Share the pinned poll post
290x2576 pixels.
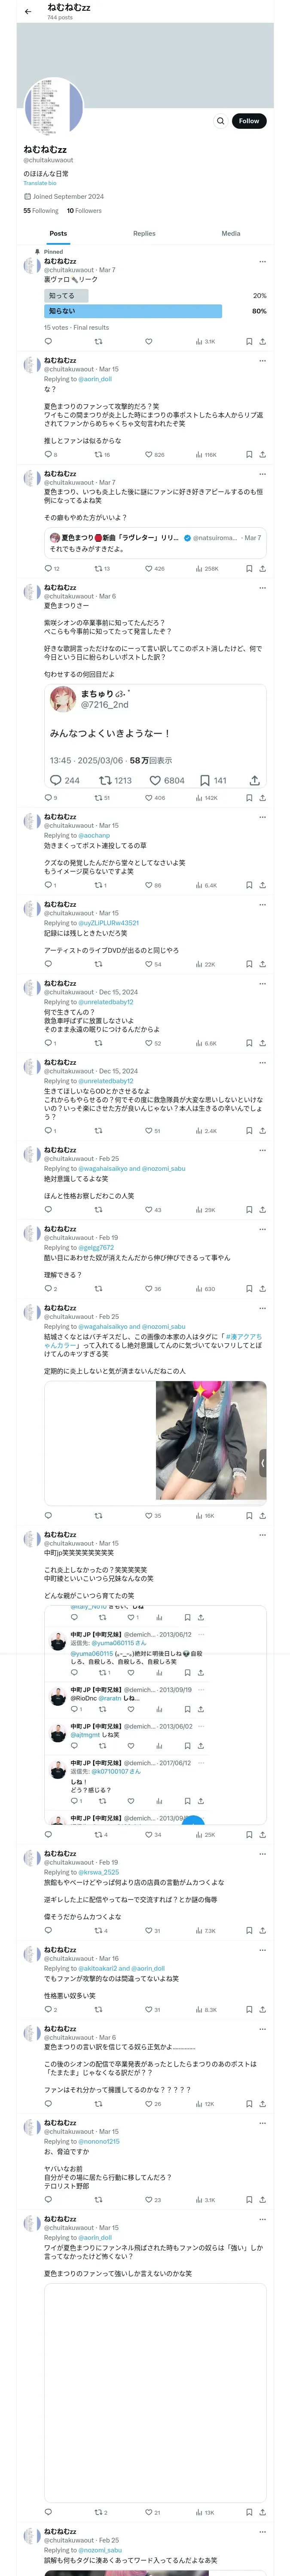click(262, 341)
